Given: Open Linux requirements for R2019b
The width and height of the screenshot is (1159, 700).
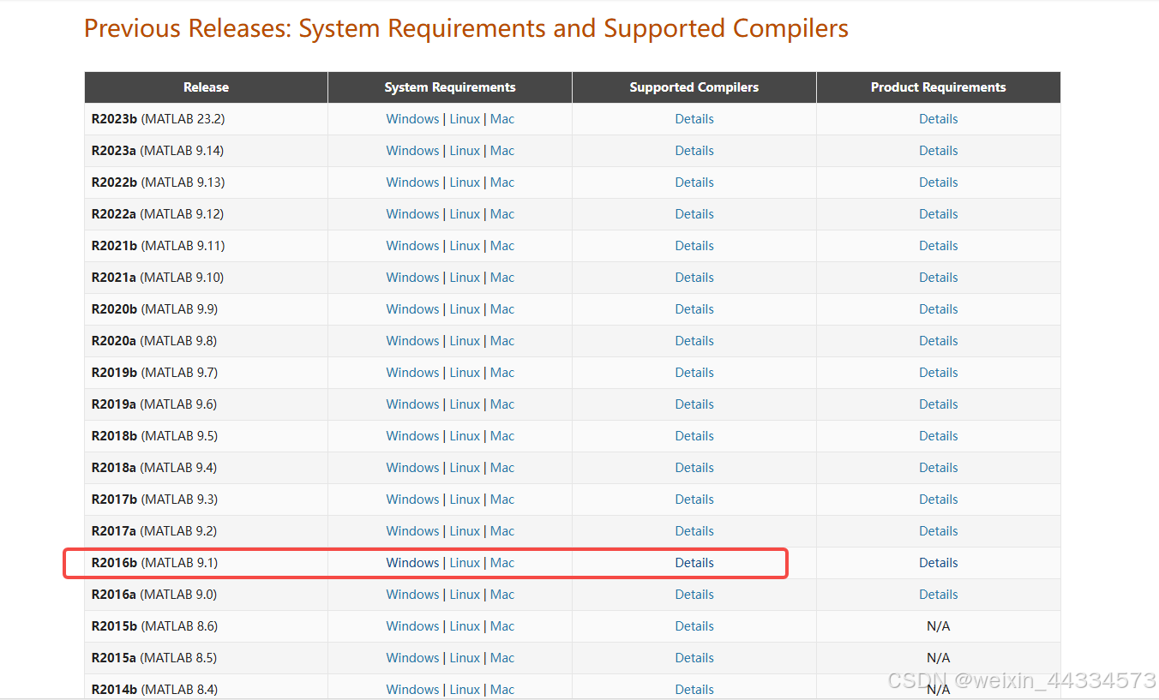Looking at the screenshot, I should 465,373.
